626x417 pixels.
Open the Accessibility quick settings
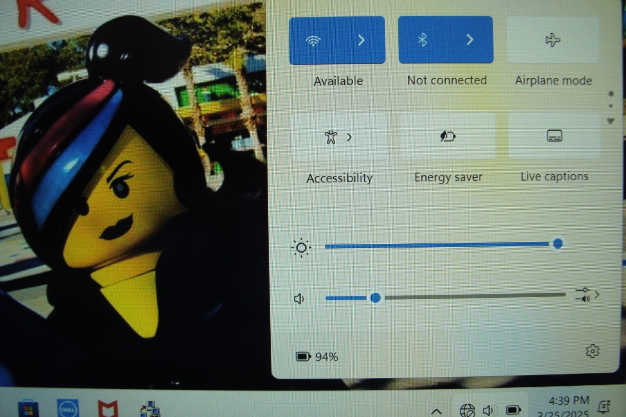339,137
